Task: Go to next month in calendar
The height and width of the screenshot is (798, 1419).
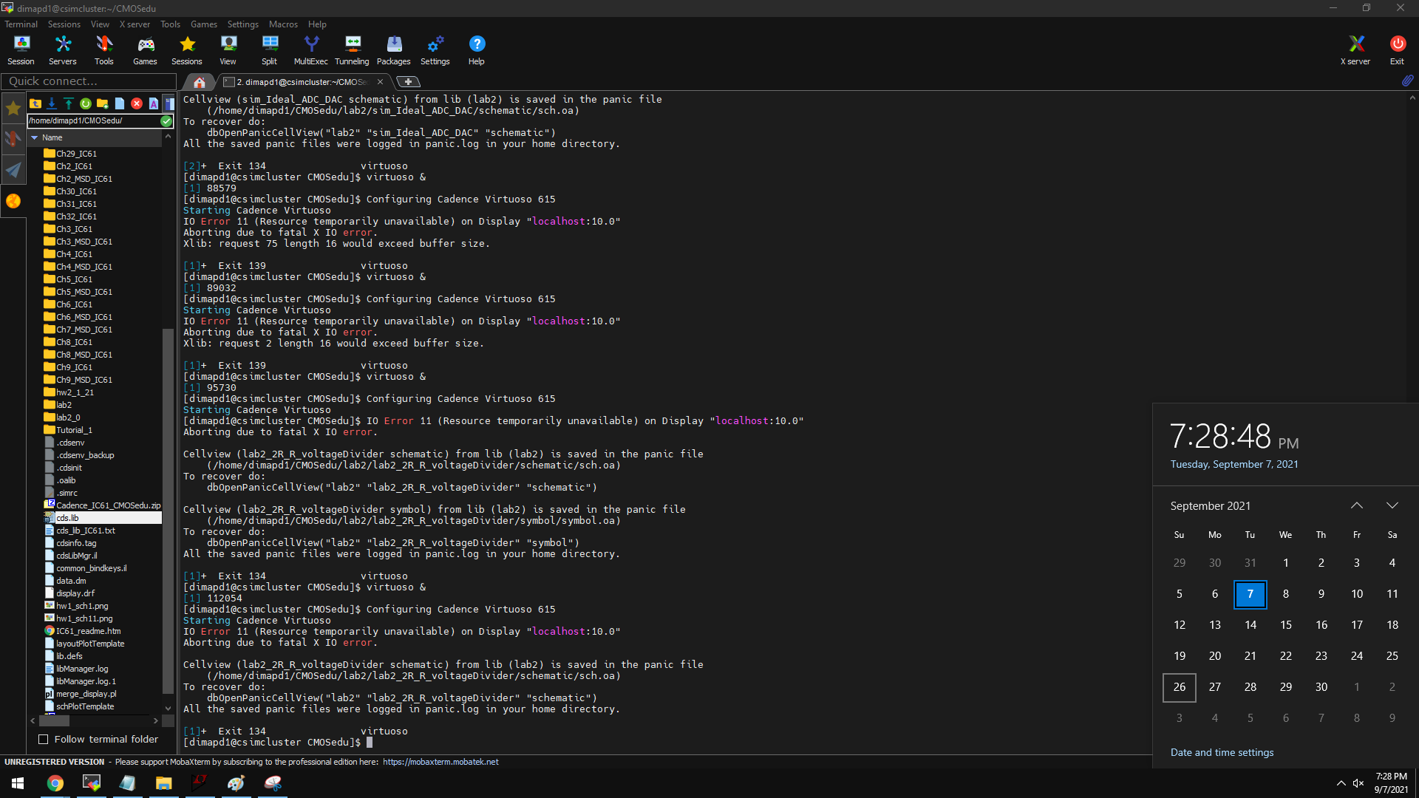Action: click(x=1392, y=505)
